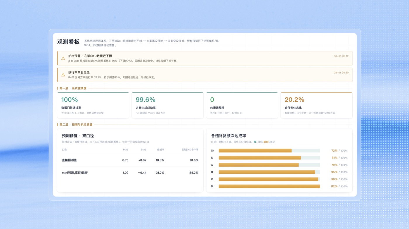Click the 预测精度 · 双口径 panel heading
This screenshot has height=229, width=409.
pyautogui.click(x=78, y=136)
